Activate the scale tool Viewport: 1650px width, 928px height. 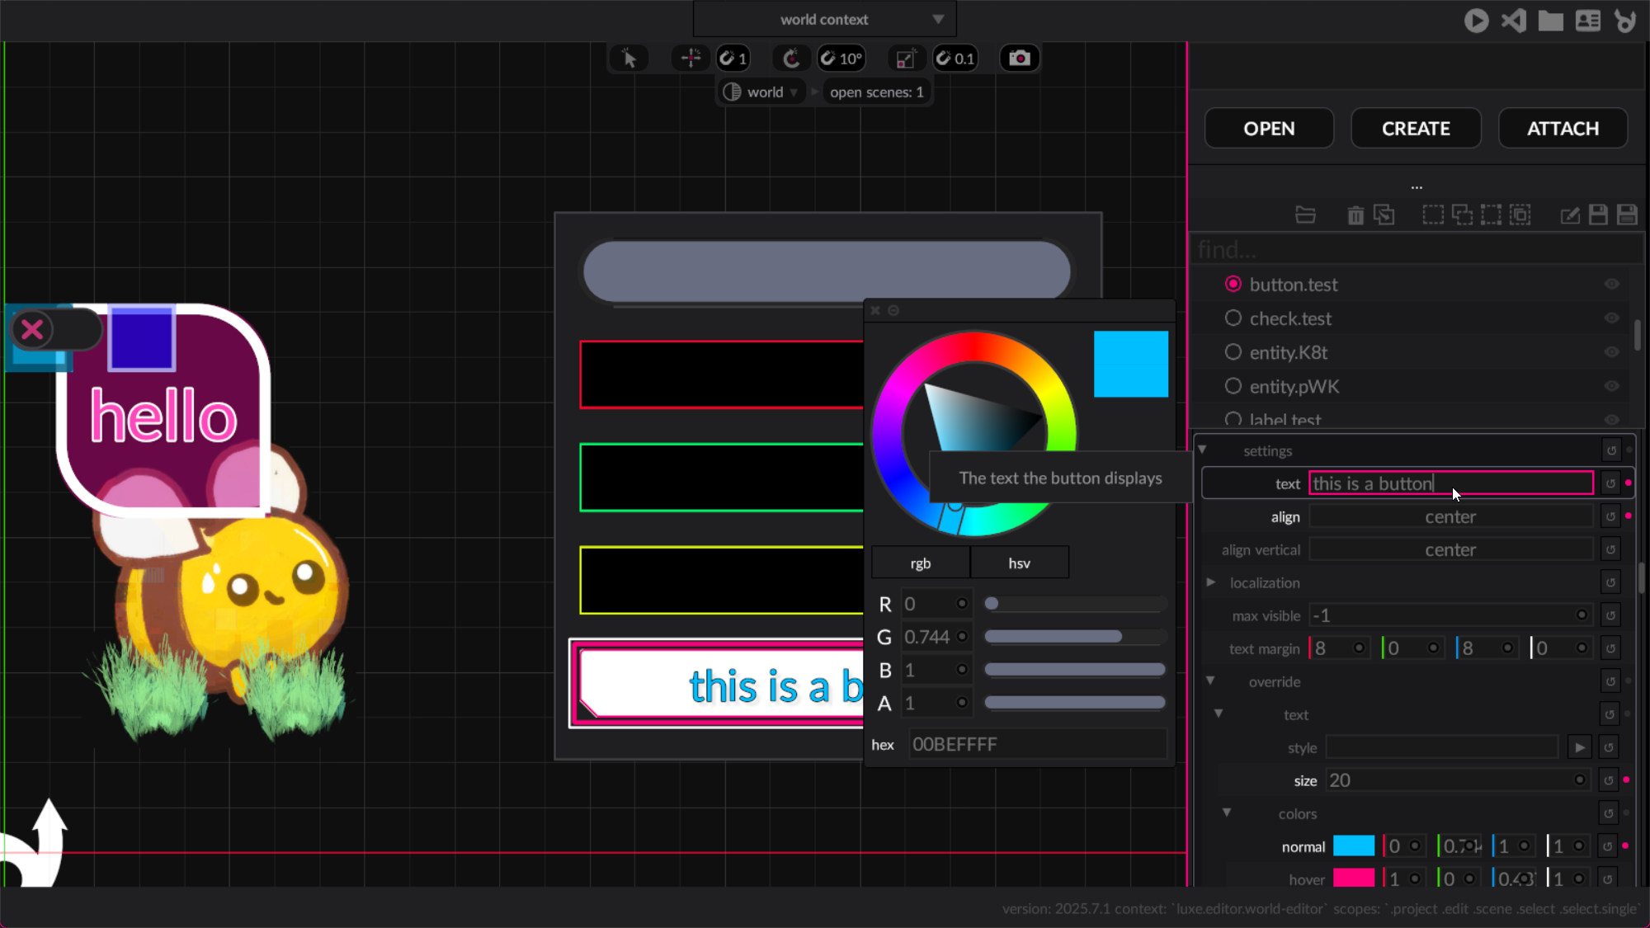[x=905, y=59]
